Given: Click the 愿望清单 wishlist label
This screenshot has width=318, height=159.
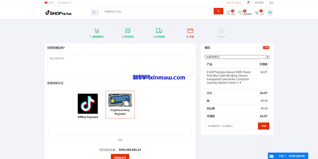Looking at the screenshot, I should pyautogui.click(x=248, y=14).
